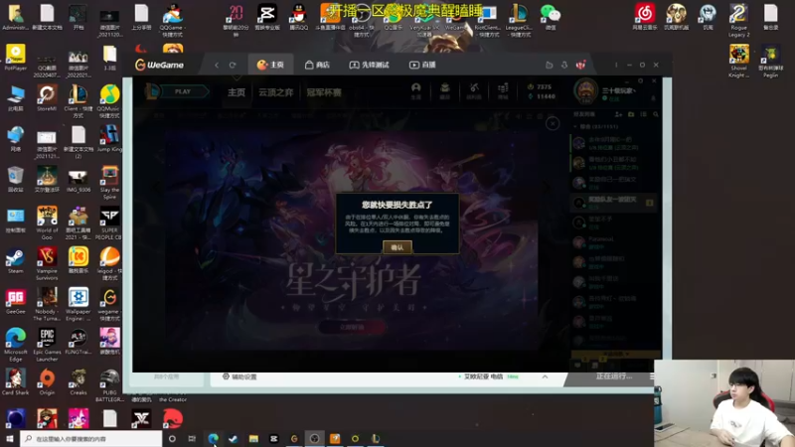Open File Explorer from the taskbar
This screenshot has height=447, width=795.
tap(253, 438)
